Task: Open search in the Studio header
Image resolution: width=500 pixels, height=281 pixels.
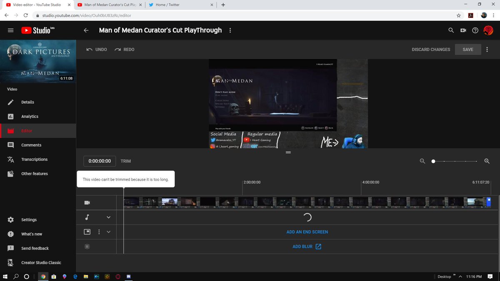Action: click(x=451, y=30)
